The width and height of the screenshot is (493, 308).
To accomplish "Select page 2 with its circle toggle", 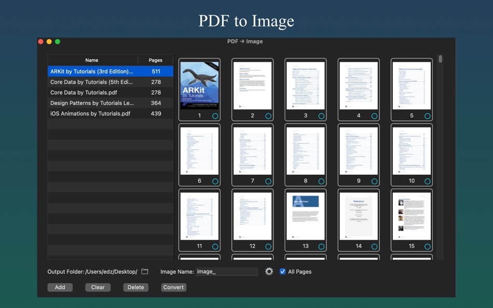I will 268,116.
